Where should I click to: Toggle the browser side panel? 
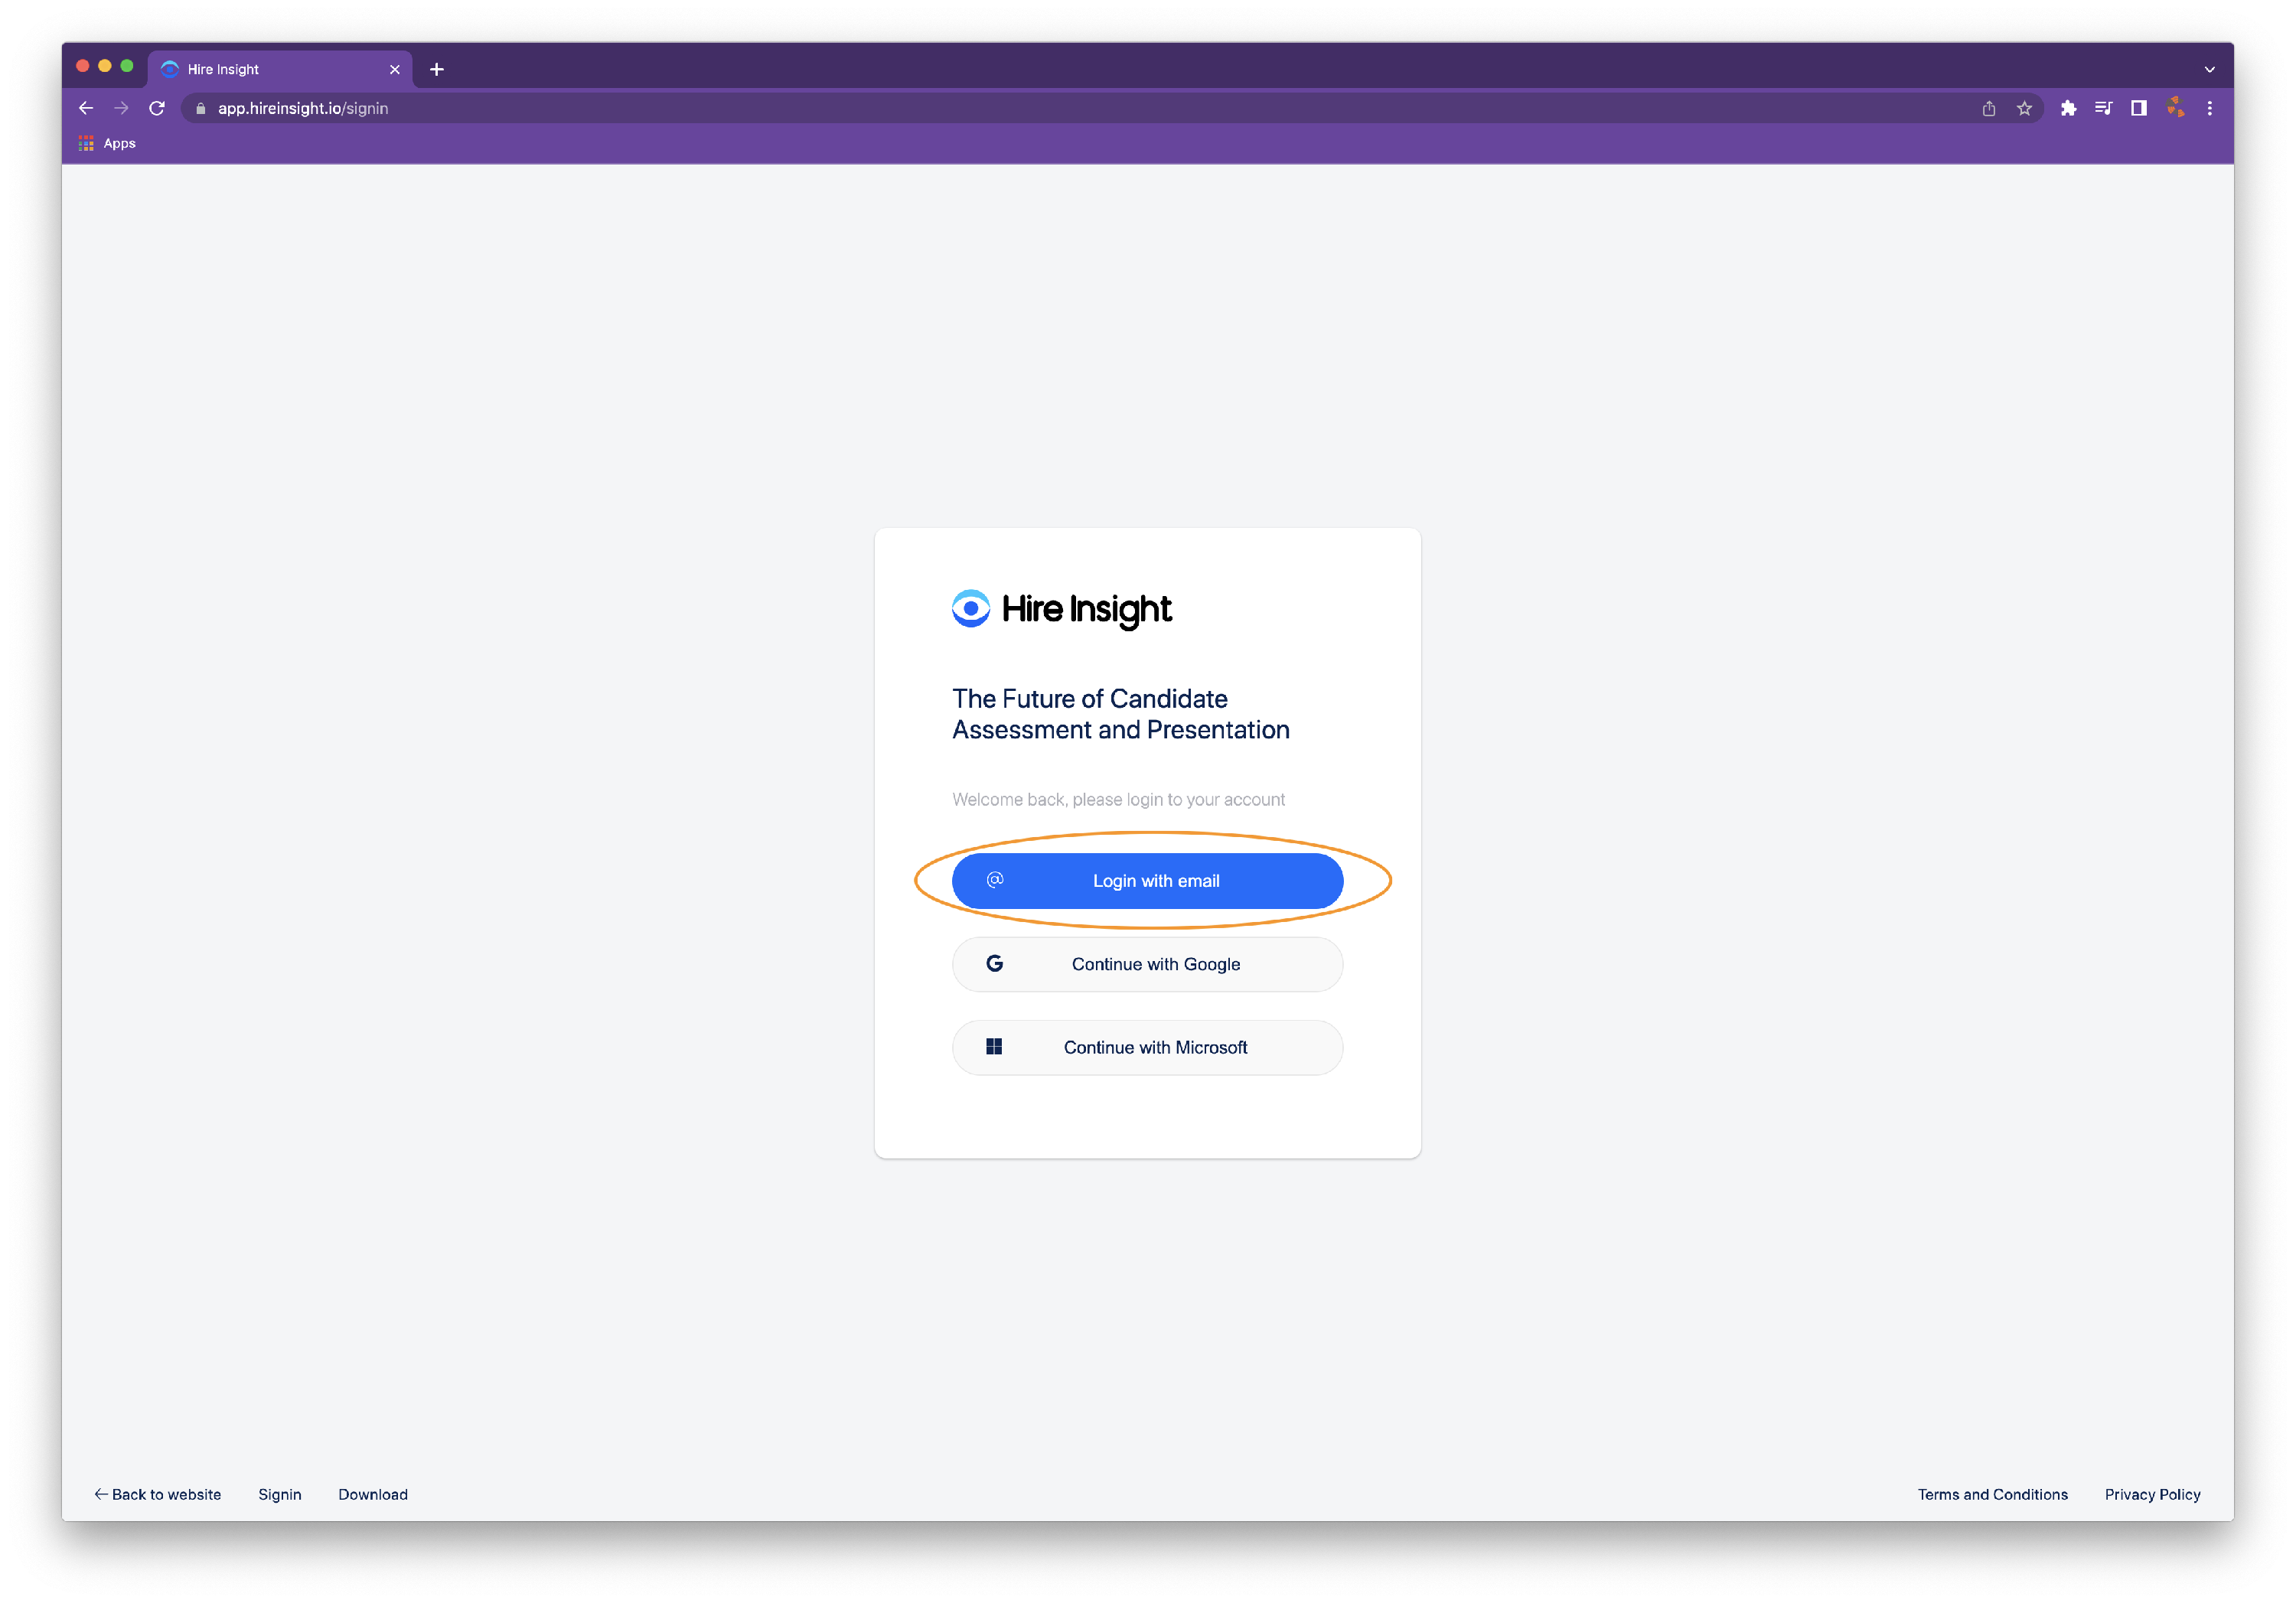[2139, 108]
